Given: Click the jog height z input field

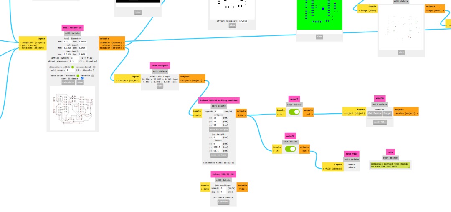Looking at the screenshot, I should [218, 137].
